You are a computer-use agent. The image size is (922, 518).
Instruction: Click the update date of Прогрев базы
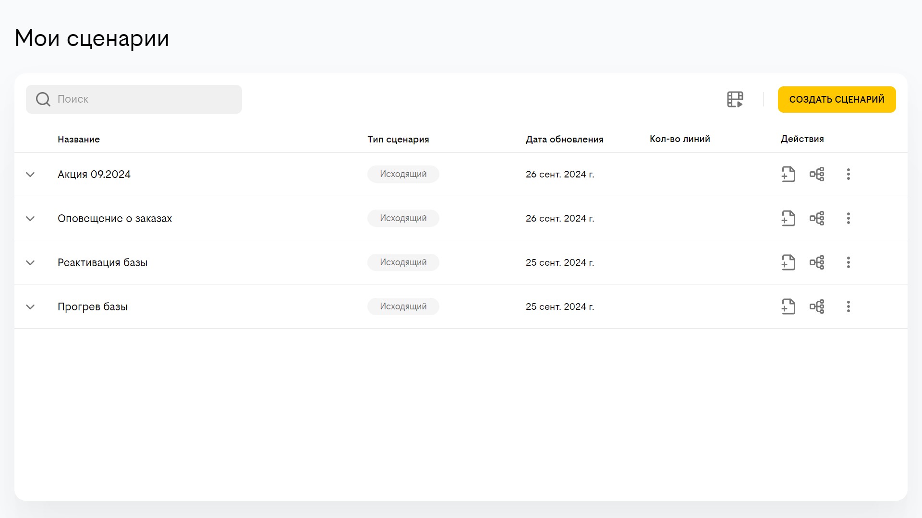click(560, 306)
